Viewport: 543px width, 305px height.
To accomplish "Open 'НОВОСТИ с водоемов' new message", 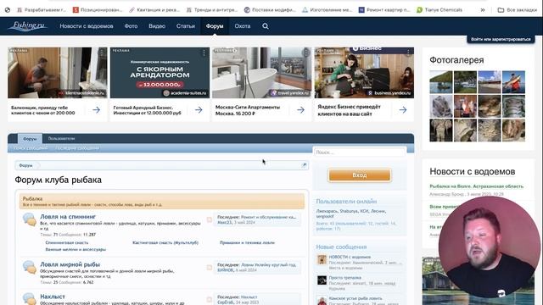I will pos(350,257).
